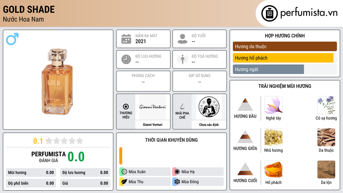This screenshot has height=193, width=343.
Task: Click the Độ phổ biến 0.00 score row
Action: (31, 183)
